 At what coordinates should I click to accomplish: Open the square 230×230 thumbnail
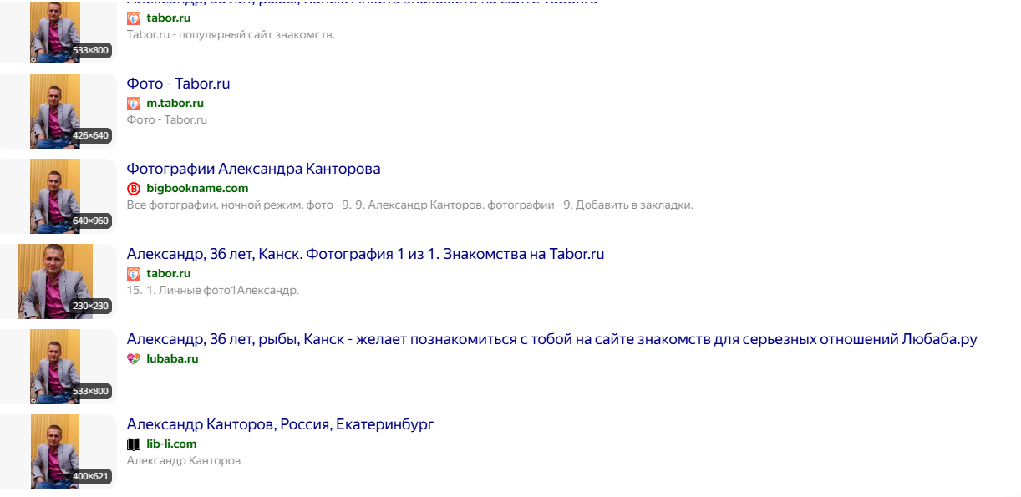point(55,281)
